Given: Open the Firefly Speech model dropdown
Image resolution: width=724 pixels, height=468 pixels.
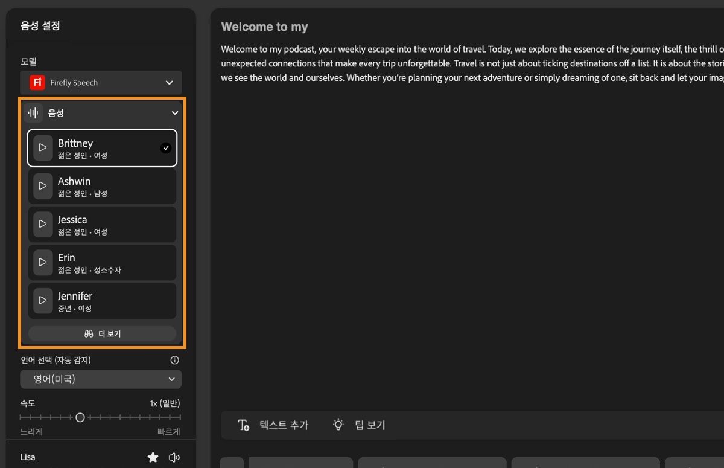Looking at the screenshot, I should pyautogui.click(x=101, y=83).
